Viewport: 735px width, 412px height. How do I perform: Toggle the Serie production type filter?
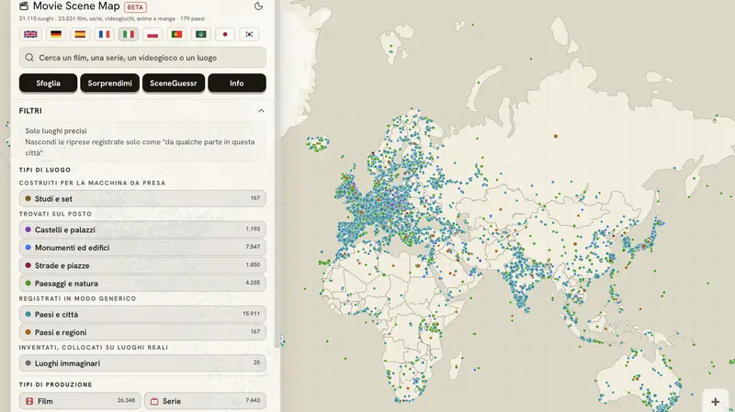205,401
